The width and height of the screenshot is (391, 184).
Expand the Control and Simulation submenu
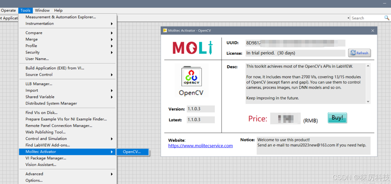click(67, 139)
